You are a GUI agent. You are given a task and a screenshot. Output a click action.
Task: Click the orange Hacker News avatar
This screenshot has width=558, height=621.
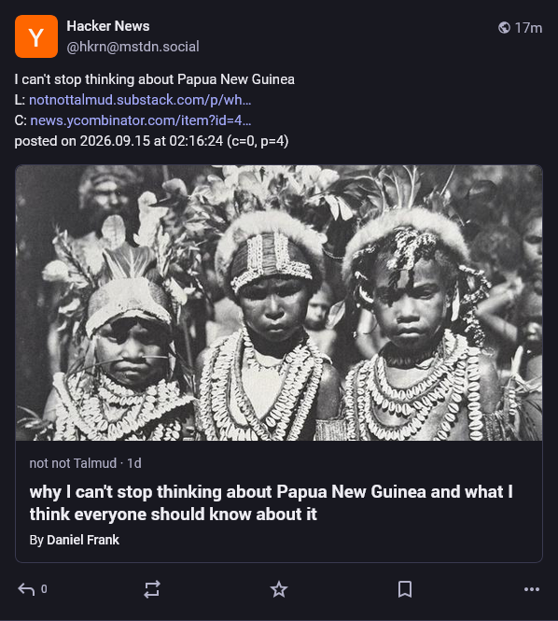click(36, 36)
